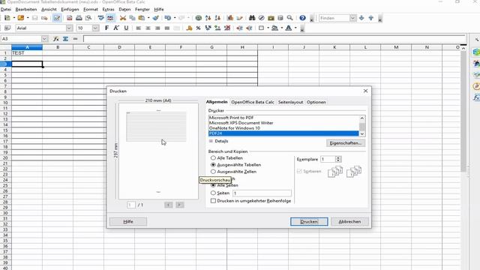Click the percent number format icon

(x=198, y=28)
